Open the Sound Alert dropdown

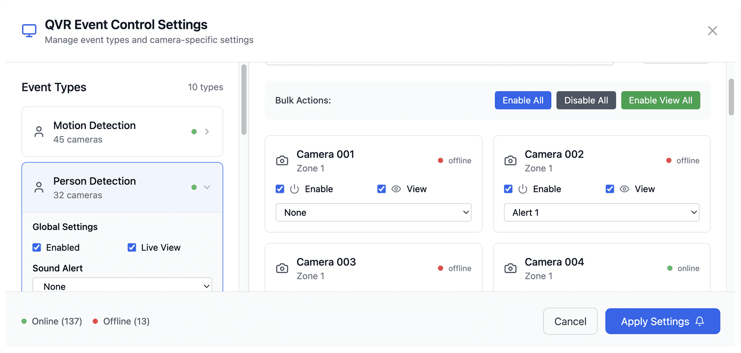(122, 286)
